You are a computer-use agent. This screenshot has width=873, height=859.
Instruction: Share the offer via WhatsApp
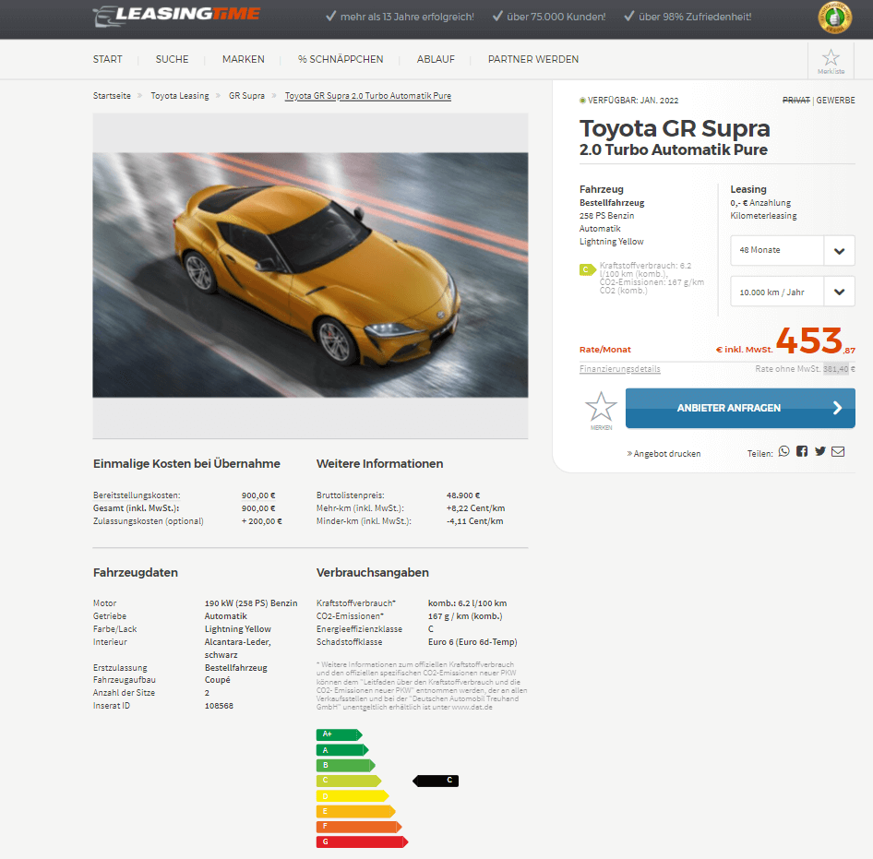click(x=783, y=451)
